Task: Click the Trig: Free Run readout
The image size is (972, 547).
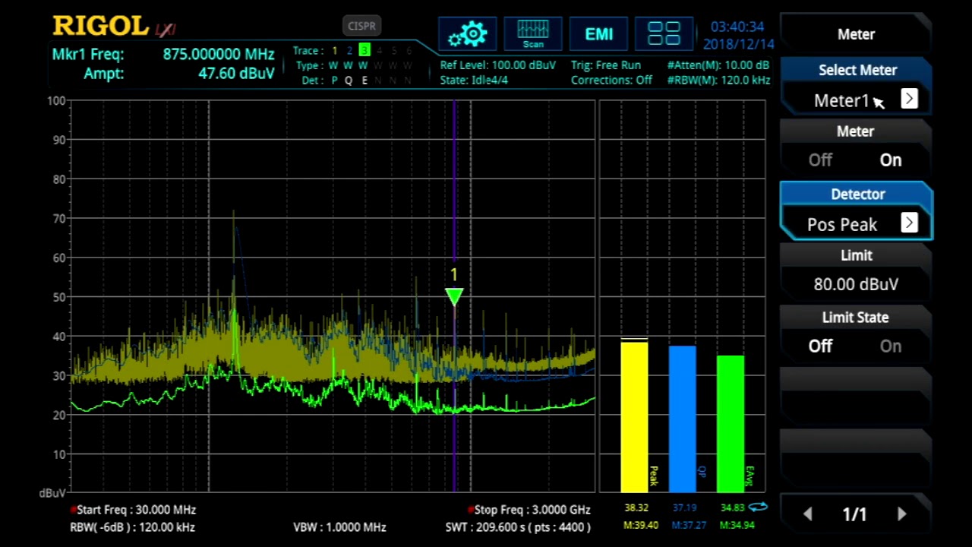Action: click(606, 65)
